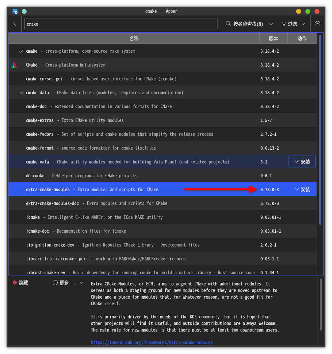The image size is (332, 354).
Task: Click the CMake triangle logo icon
Action: pyautogui.click(x=14, y=65)
